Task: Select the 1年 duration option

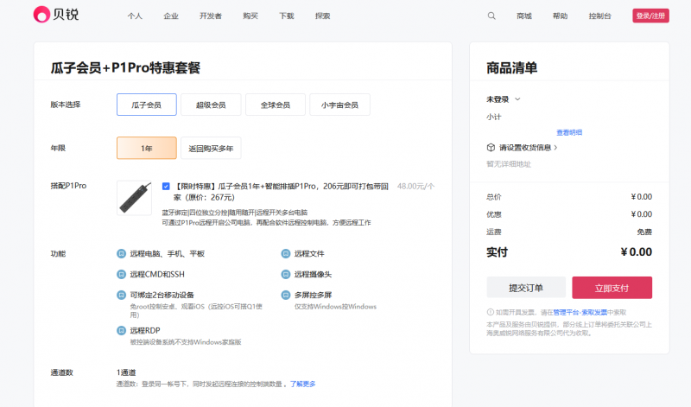Action: [x=147, y=148]
